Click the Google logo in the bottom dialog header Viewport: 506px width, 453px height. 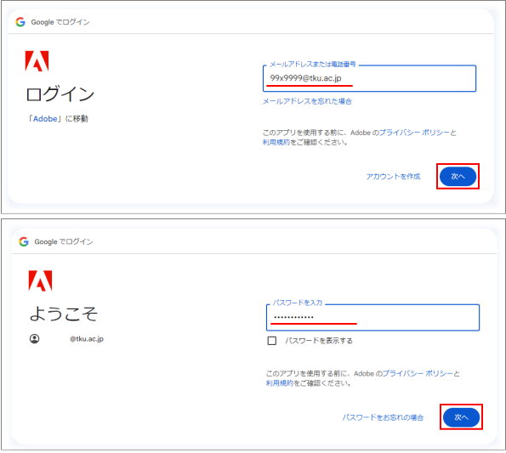click(24, 241)
